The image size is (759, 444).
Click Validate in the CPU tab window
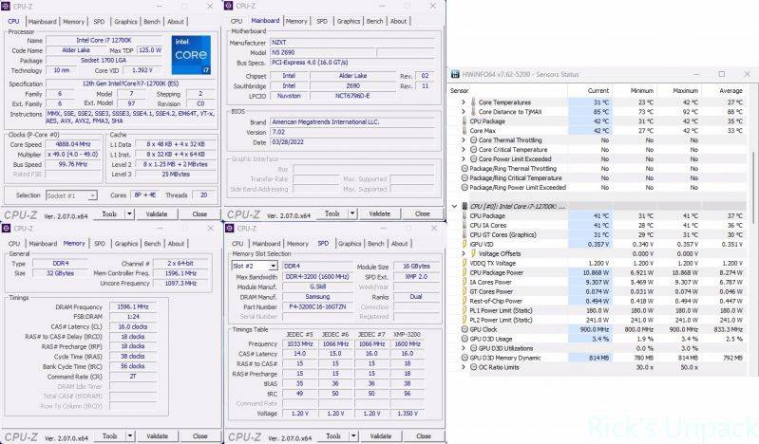coord(157,213)
